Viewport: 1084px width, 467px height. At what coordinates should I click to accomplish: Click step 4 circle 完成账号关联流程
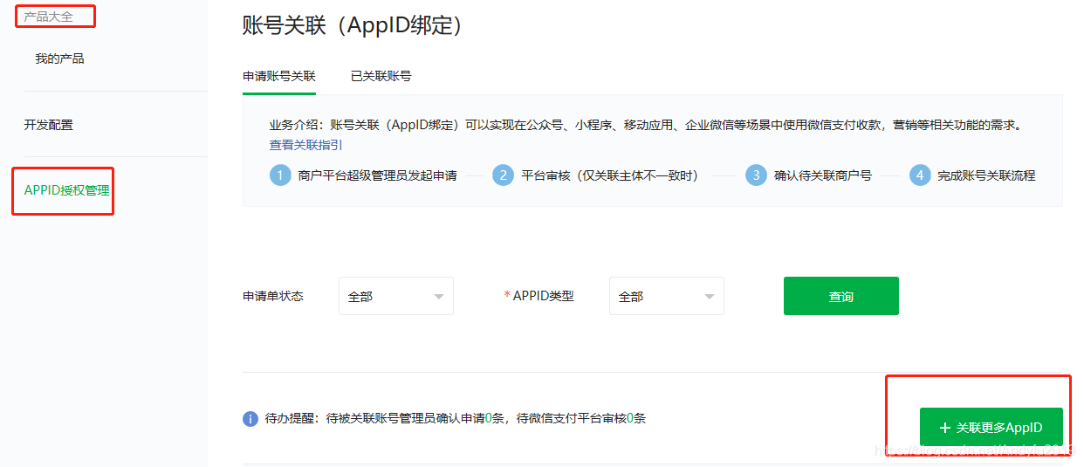click(920, 175)
